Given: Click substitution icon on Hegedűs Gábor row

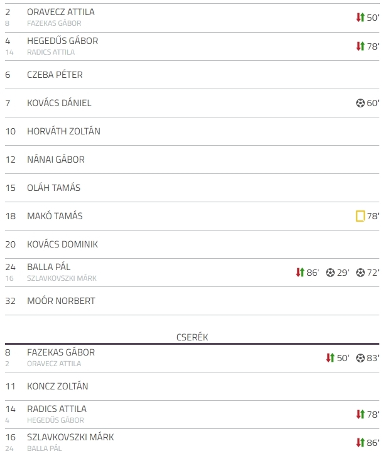Looking at the screenshot, I should point(361,46).
